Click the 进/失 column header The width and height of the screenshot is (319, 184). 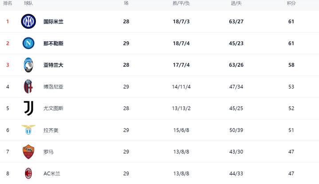click(236, 3)
